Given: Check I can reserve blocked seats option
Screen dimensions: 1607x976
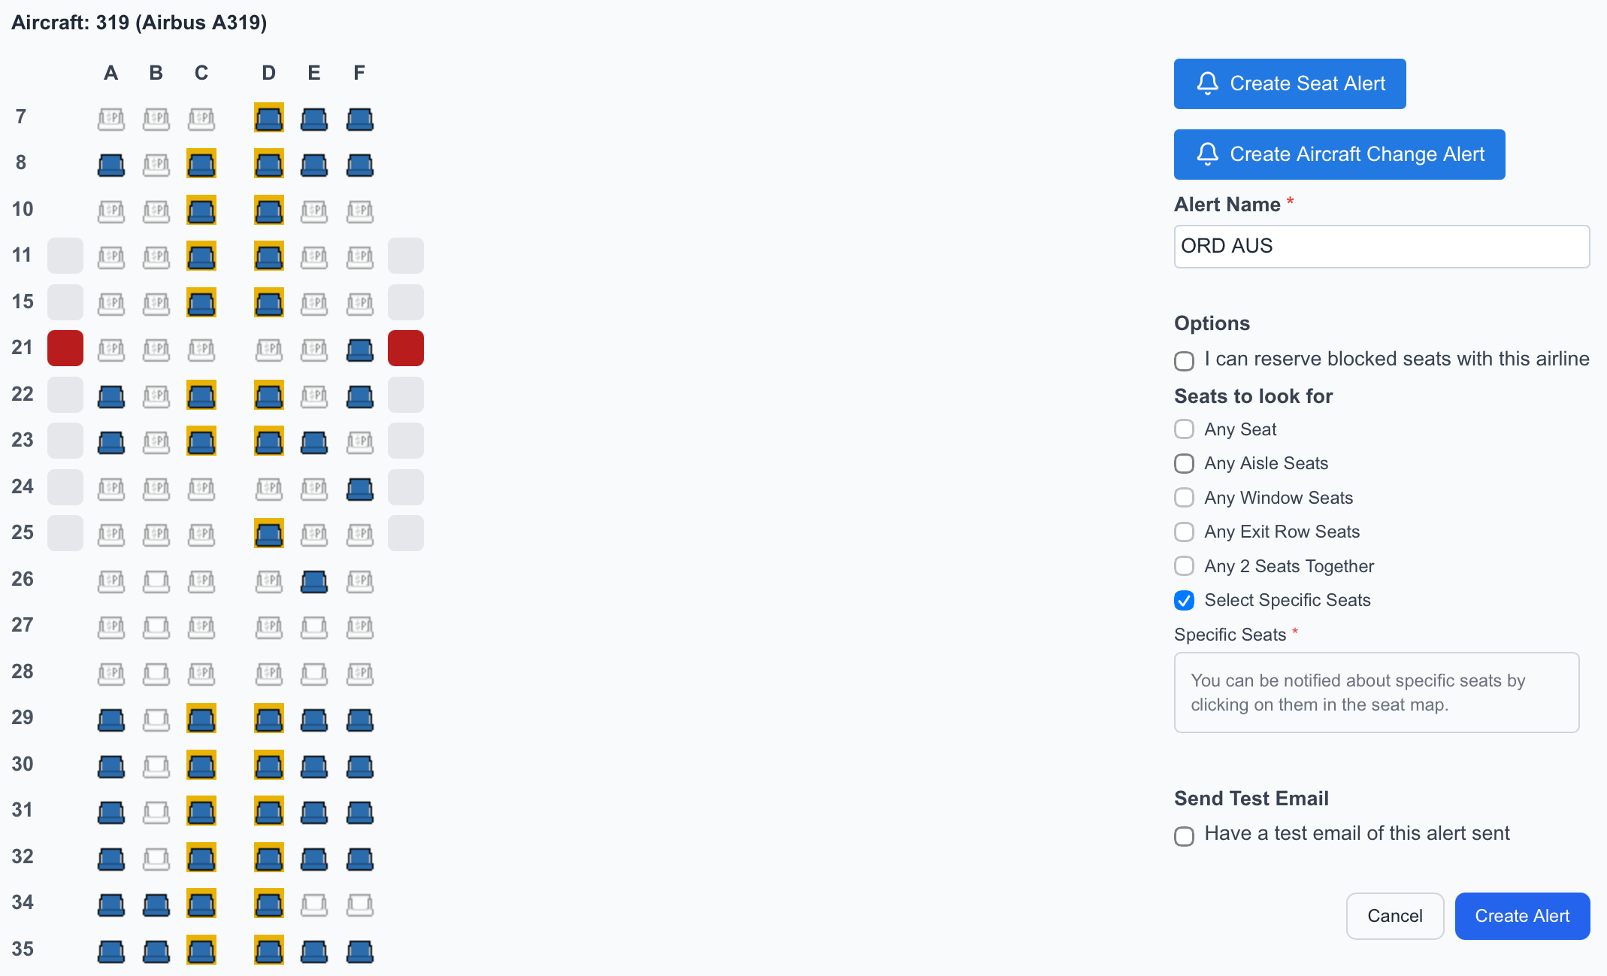Looking at the screenshot, I should tap(1184, 361).
